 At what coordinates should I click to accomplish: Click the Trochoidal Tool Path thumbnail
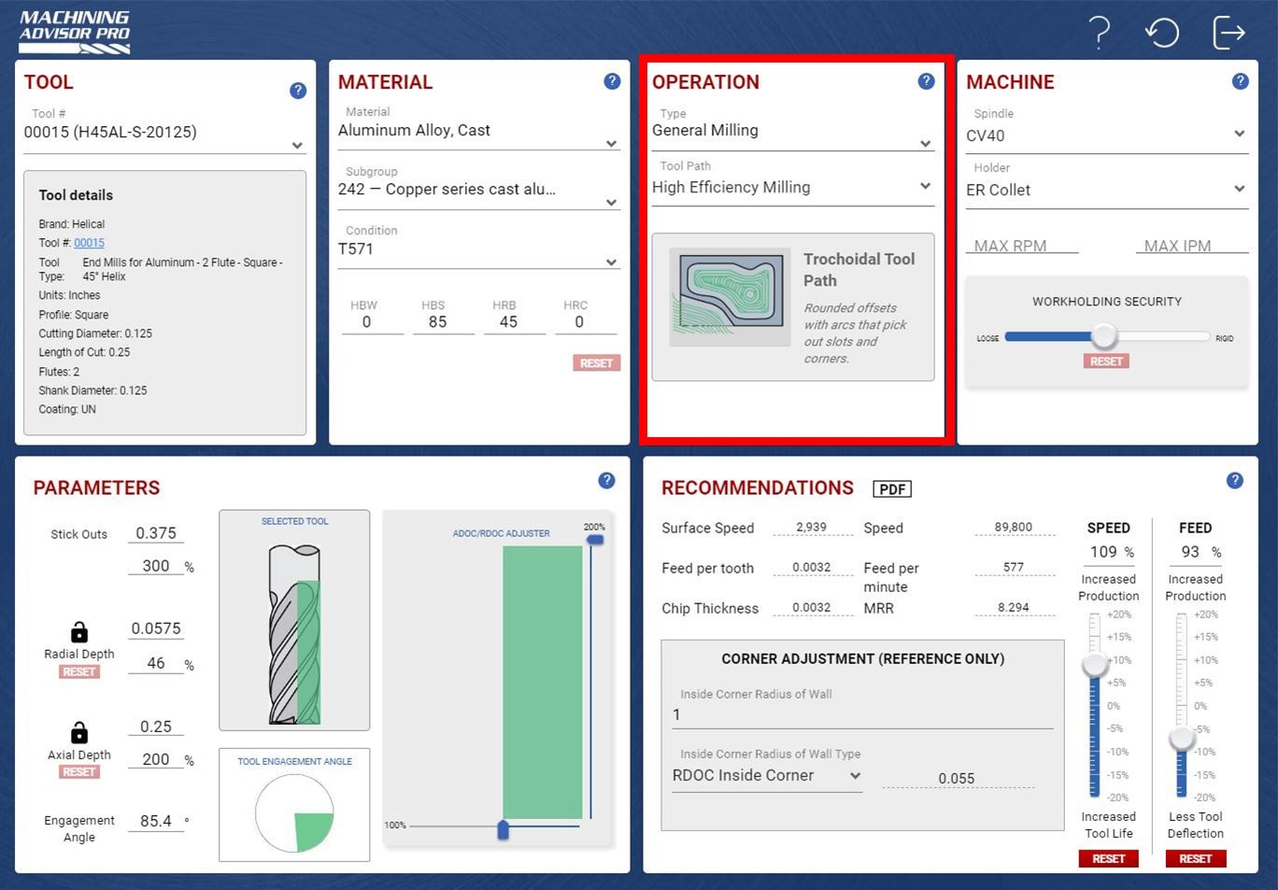click(730, 297)
